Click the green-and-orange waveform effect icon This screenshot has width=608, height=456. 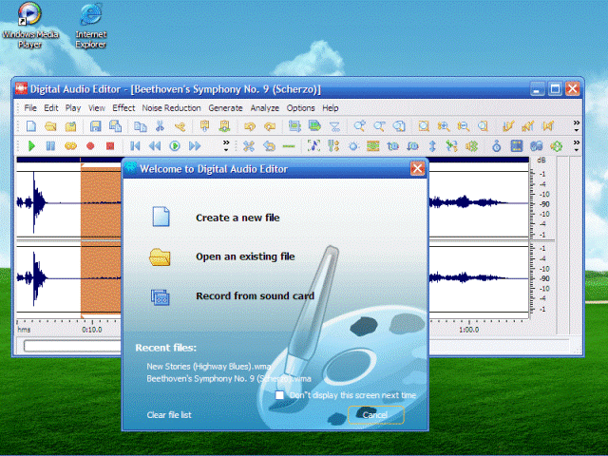(x=372, y=146)
